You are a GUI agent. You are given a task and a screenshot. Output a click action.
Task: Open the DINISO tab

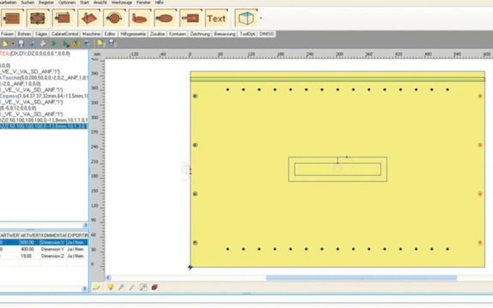point(267,34)
